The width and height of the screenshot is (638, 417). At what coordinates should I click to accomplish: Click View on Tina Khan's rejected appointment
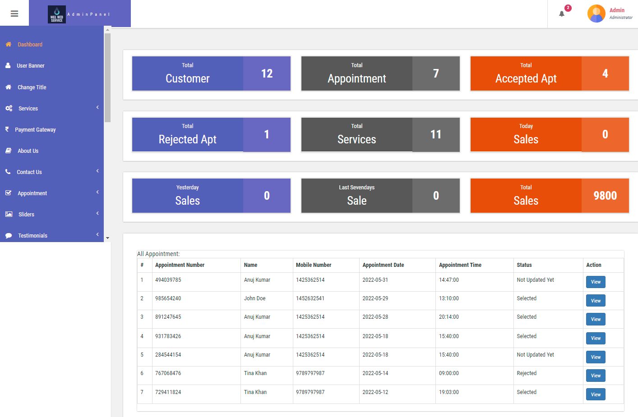point(596,375)
